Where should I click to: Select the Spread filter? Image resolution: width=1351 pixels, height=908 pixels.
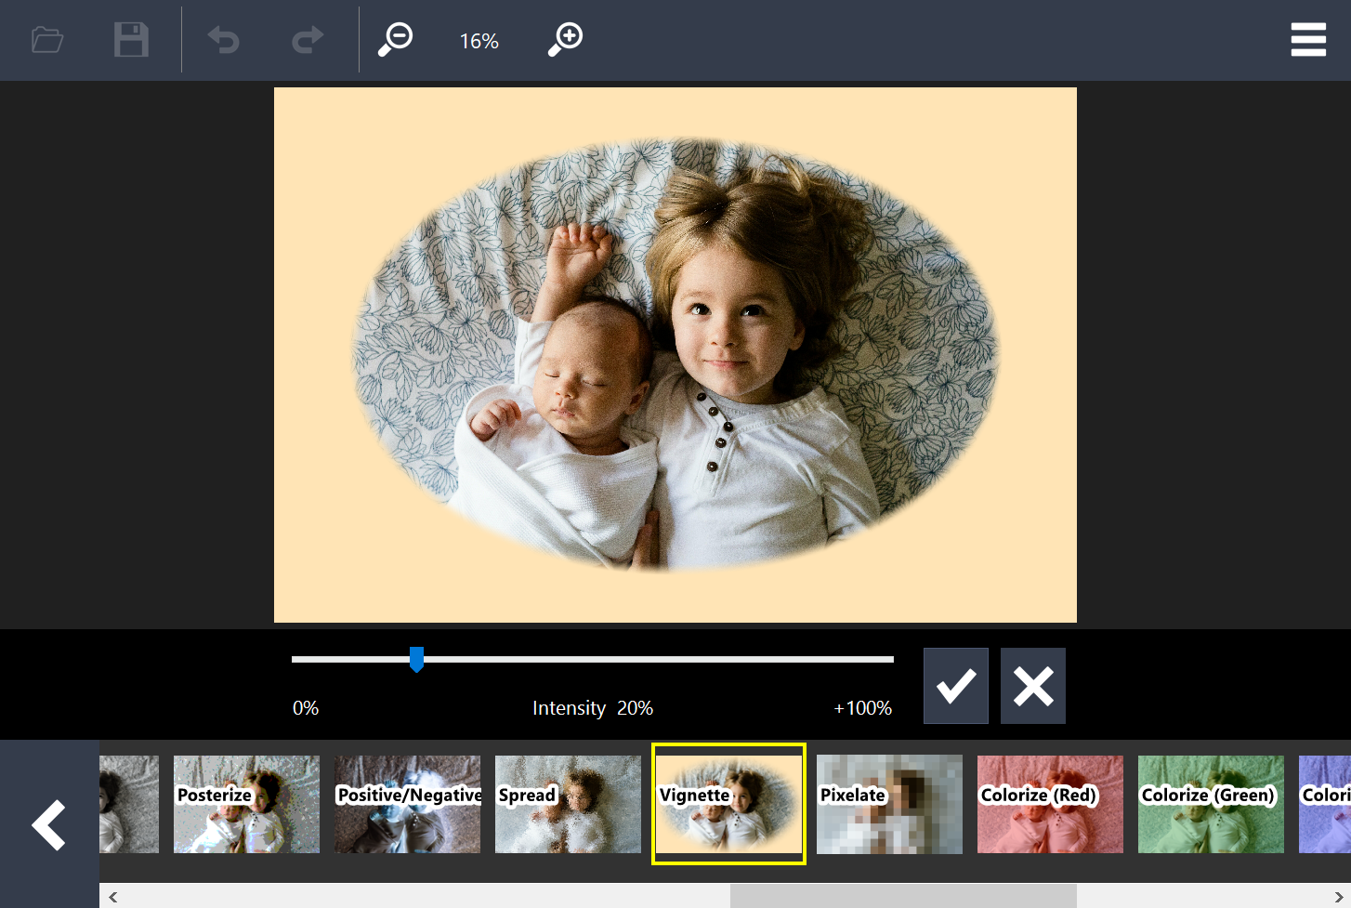click(567, 804)
